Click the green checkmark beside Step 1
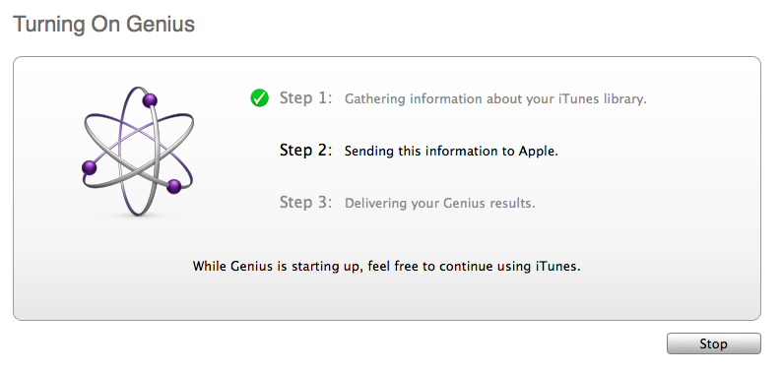 (x=259, y=98)
